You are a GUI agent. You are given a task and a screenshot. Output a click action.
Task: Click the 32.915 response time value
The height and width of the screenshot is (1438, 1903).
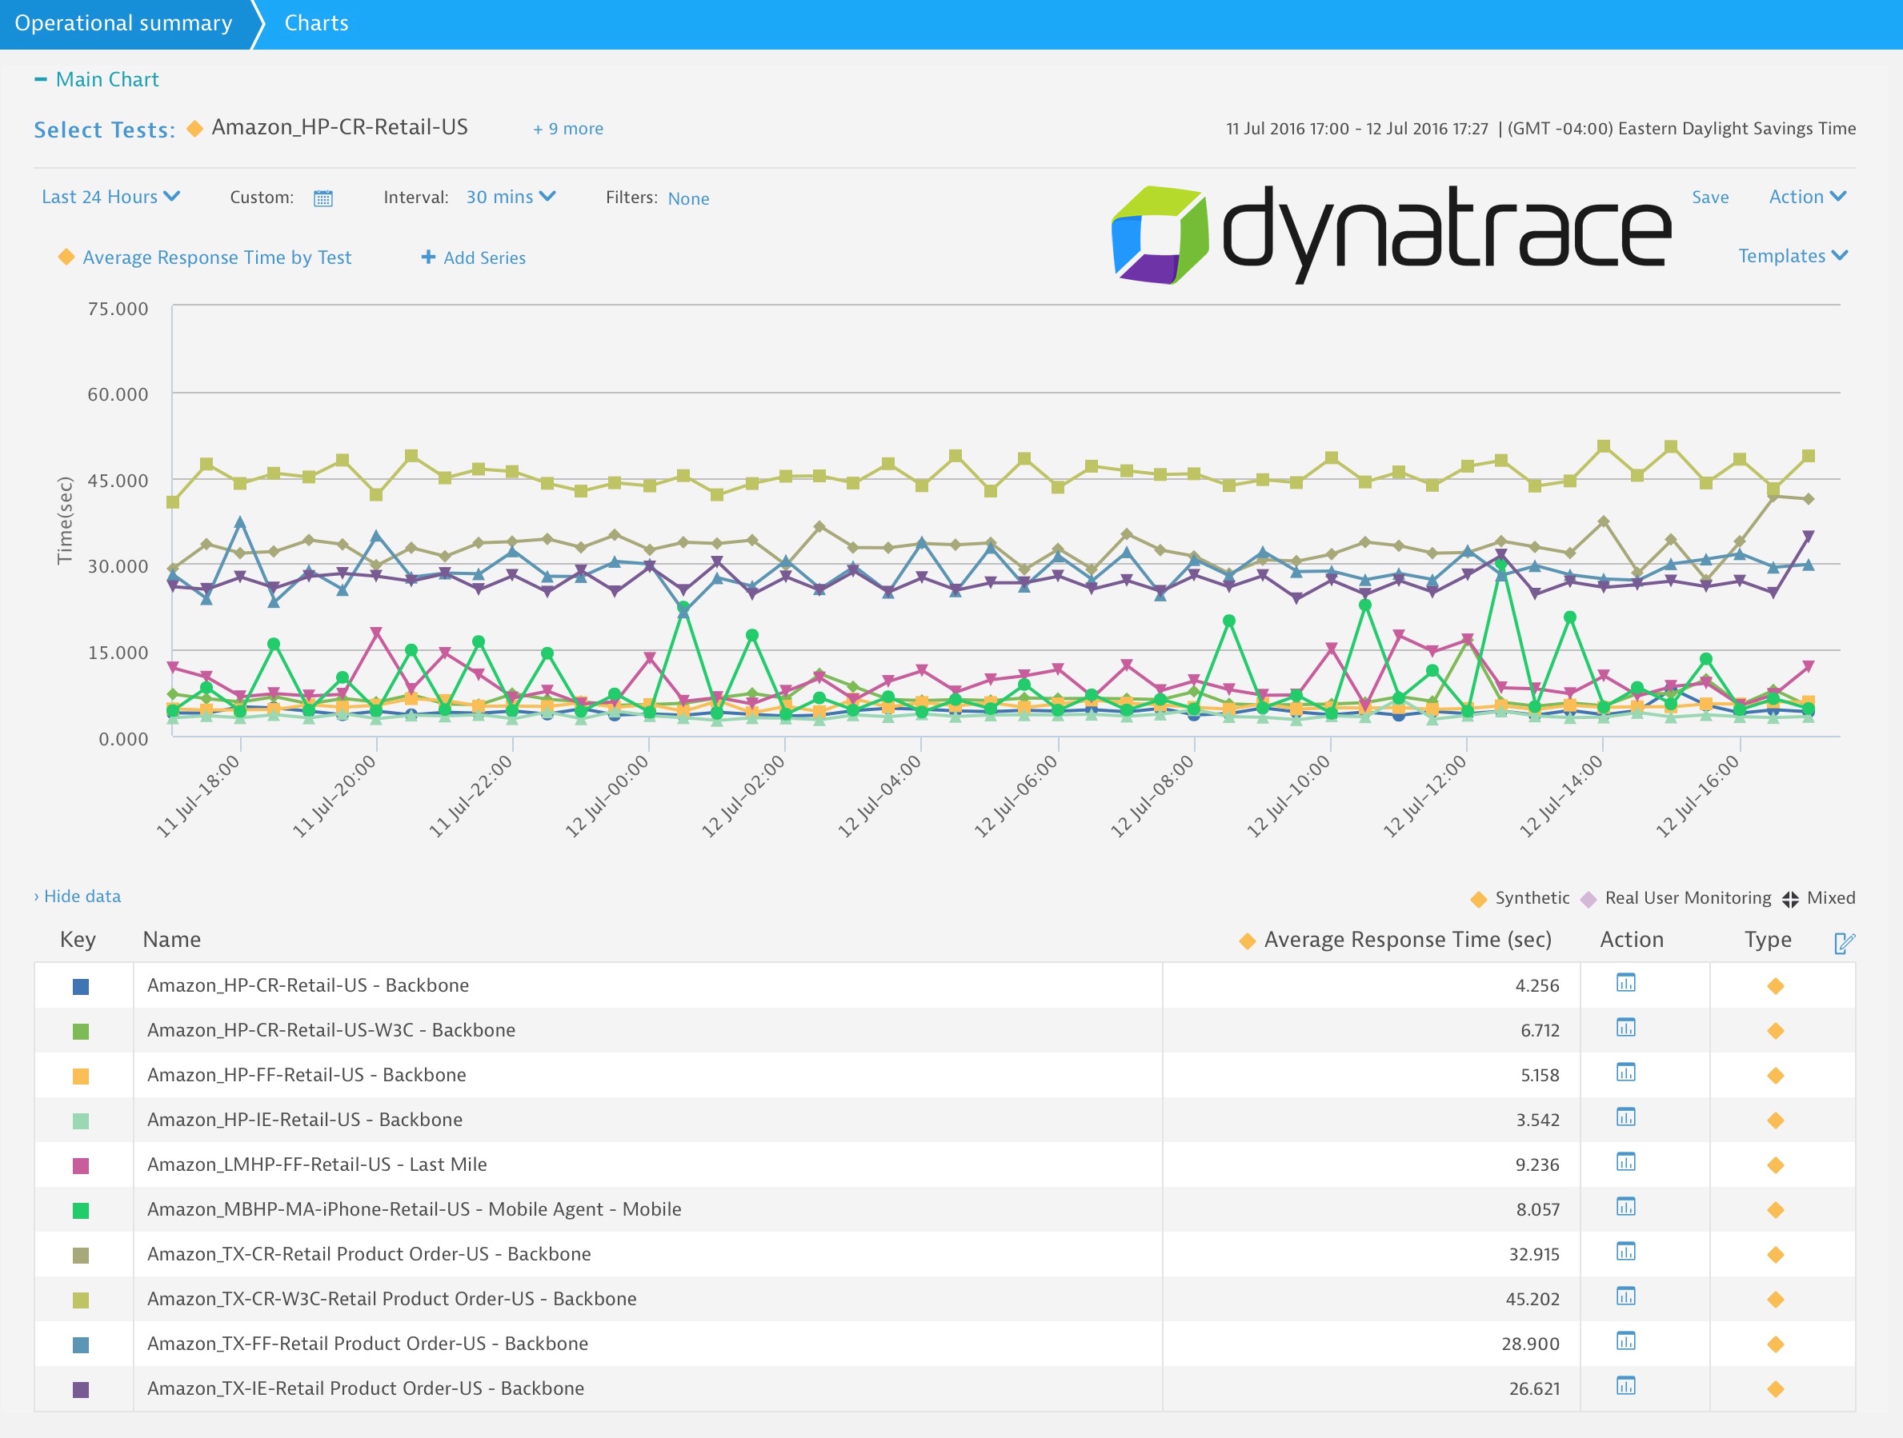(1534, 1254)
